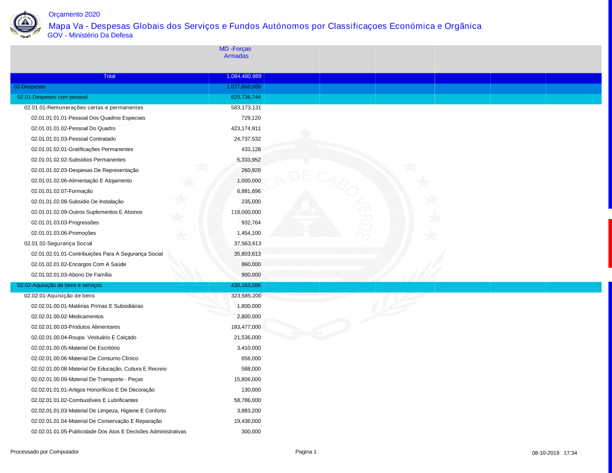Select the '08-10-2019 17:34' timestamp
This screenshot has height=473, width=612.
(554, 453)
